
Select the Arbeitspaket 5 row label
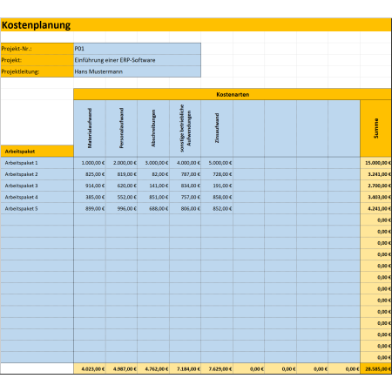[37, 208]
